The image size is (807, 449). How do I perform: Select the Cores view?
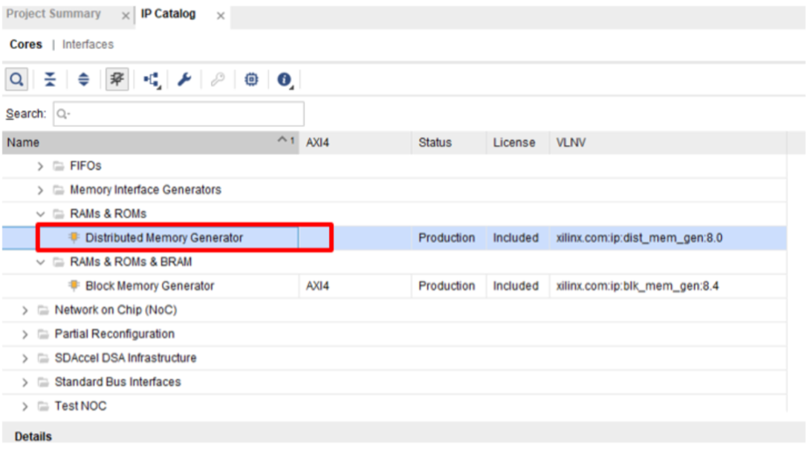click(x=26, y=45)
